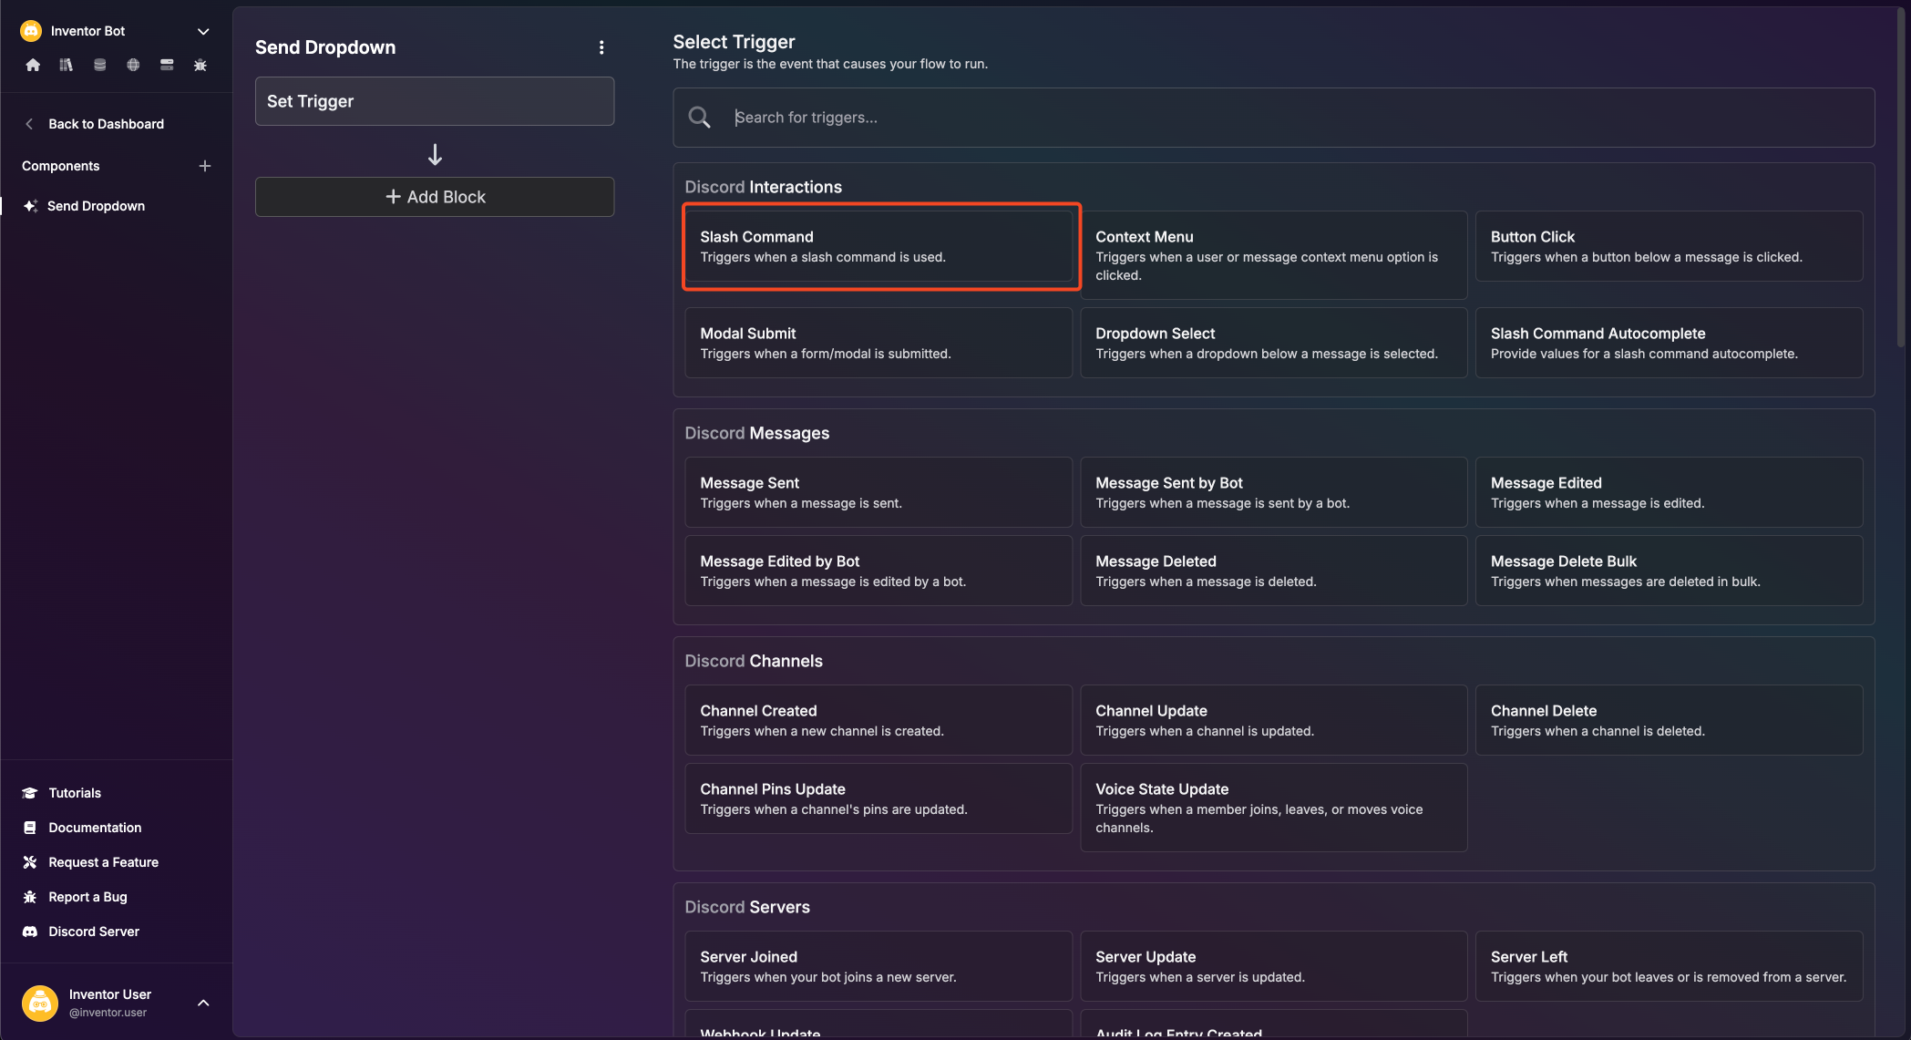Click the Discord Channels heading

753,661
